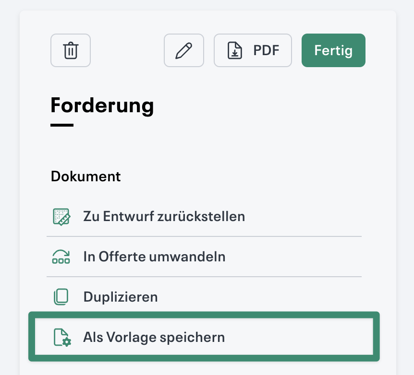Click the PDF button in the toolbar
The height and width of the screenshot is (375, 414).
[x=253, y=50]
